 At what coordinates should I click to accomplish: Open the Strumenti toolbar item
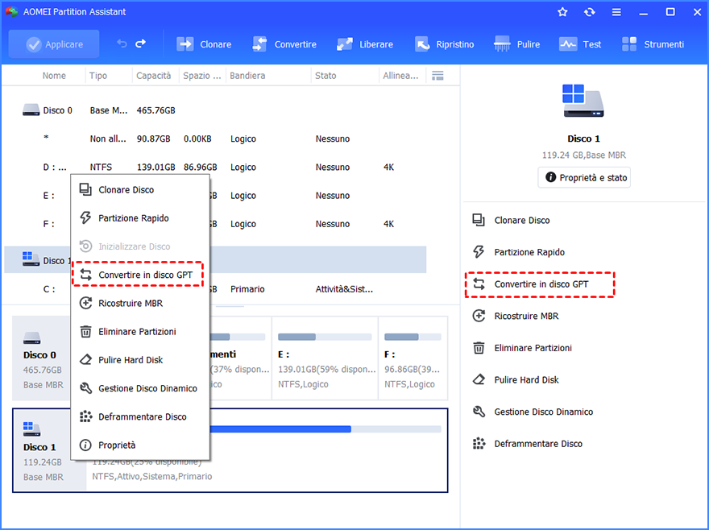[x=653, y=44]
